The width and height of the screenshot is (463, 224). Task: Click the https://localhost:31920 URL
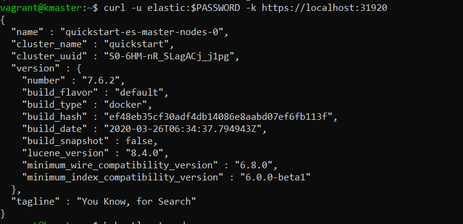point(324,8)
